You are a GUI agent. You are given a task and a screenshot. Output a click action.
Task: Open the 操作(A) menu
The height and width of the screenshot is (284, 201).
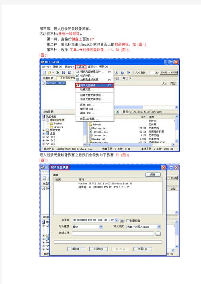(x=57, y=67)
